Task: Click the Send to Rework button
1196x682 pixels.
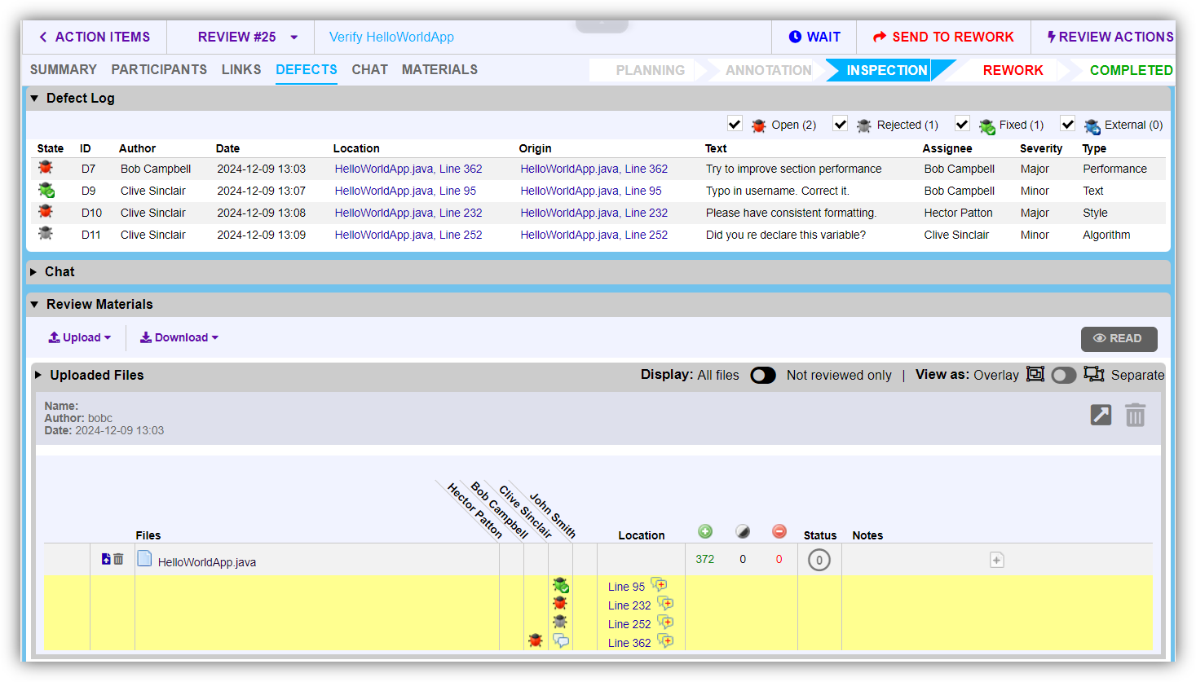Action: (x=943, y=37)
